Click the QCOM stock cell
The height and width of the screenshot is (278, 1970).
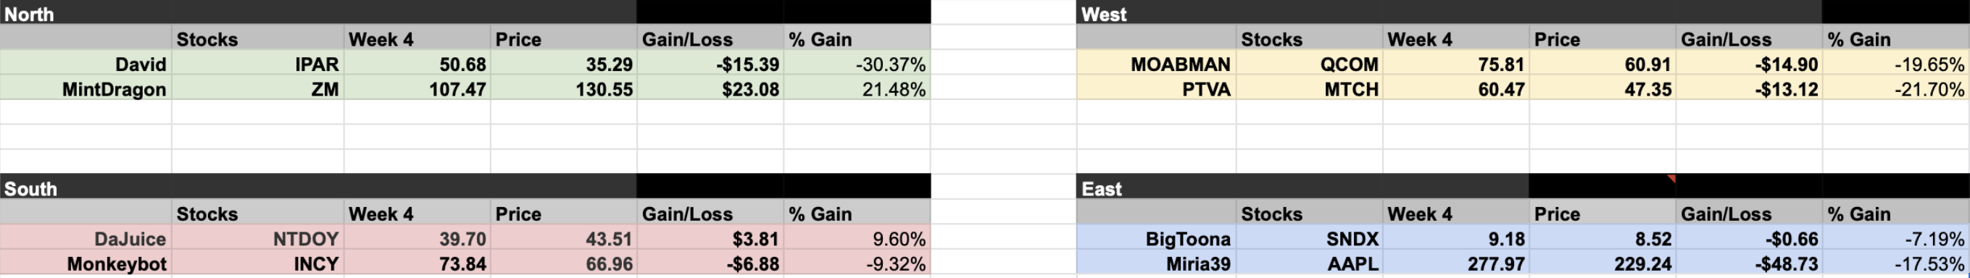click(1310, 64)
